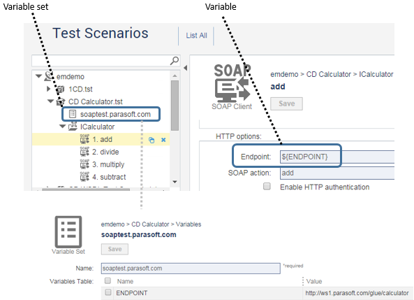Check the ENDPOINT variable row checkbox
Image resolution: width=414 pixels, height=300 pixels.
(x=108, y=292)
